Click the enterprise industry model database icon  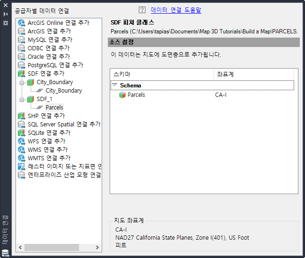point(21,175)
